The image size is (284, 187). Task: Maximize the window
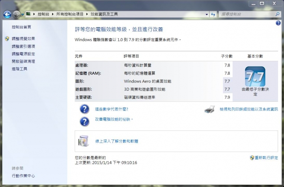262,4
